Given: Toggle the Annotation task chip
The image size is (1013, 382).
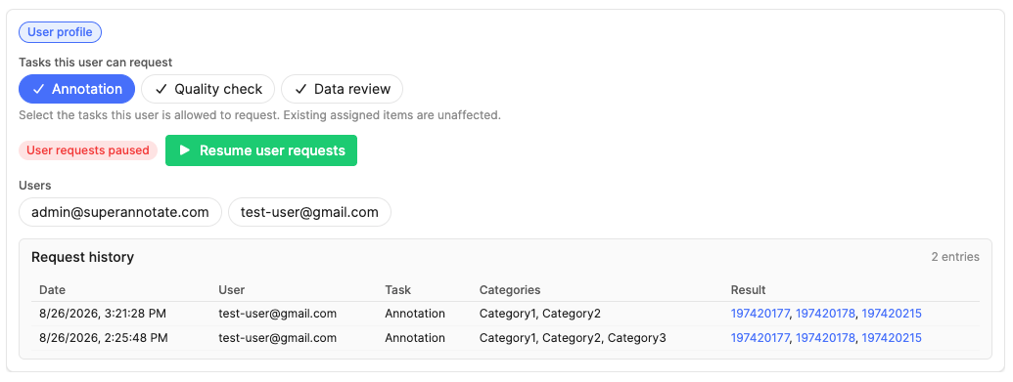Looking at the screenshot, I should point(77,89).
